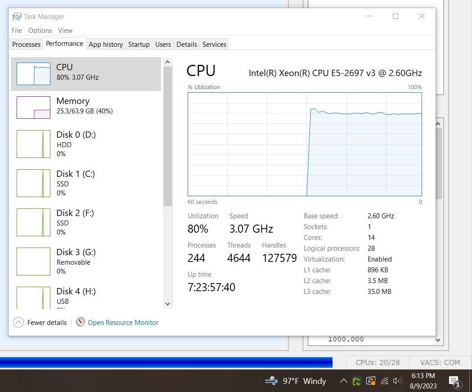
Task: Click the Task Manager title bar icon
Action: click(17, 17)
